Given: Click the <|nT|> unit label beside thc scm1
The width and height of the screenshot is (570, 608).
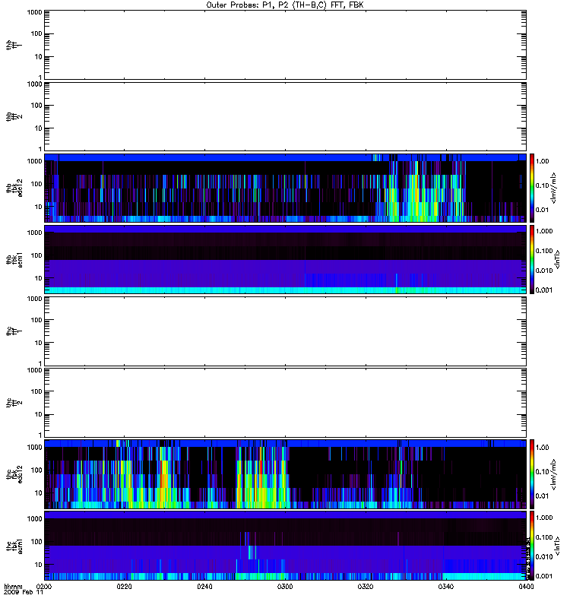Looking at the screenshot, I should click(x=558, y=546).
